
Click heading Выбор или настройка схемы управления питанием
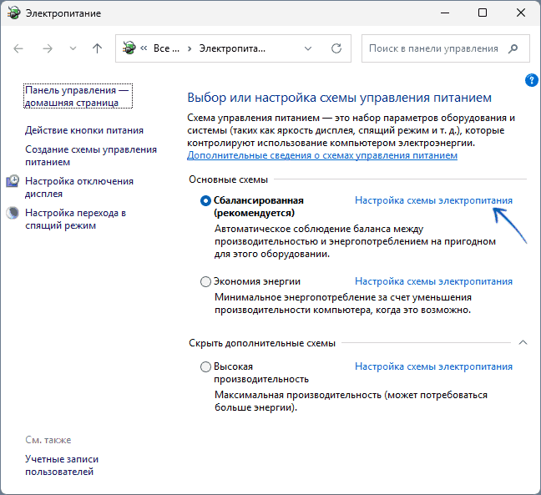pyautogui.click(x=339, y=98)
